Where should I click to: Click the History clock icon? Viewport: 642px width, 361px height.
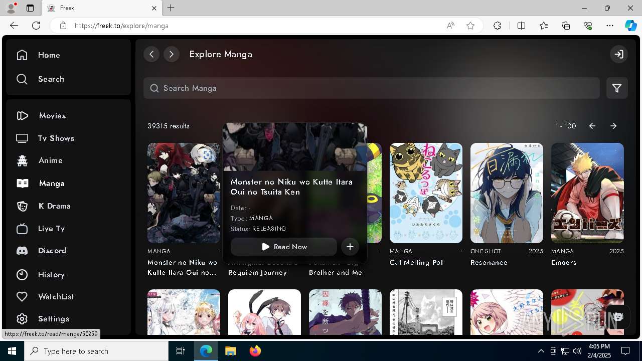click(22, 275)
